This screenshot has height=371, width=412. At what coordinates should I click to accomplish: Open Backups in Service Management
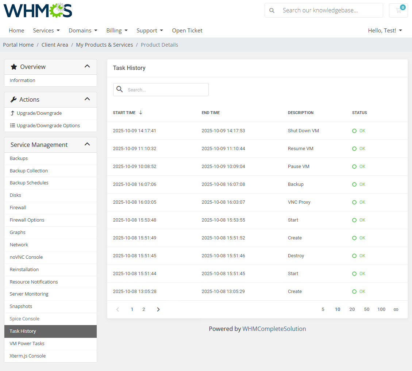[x=50, y=158]
